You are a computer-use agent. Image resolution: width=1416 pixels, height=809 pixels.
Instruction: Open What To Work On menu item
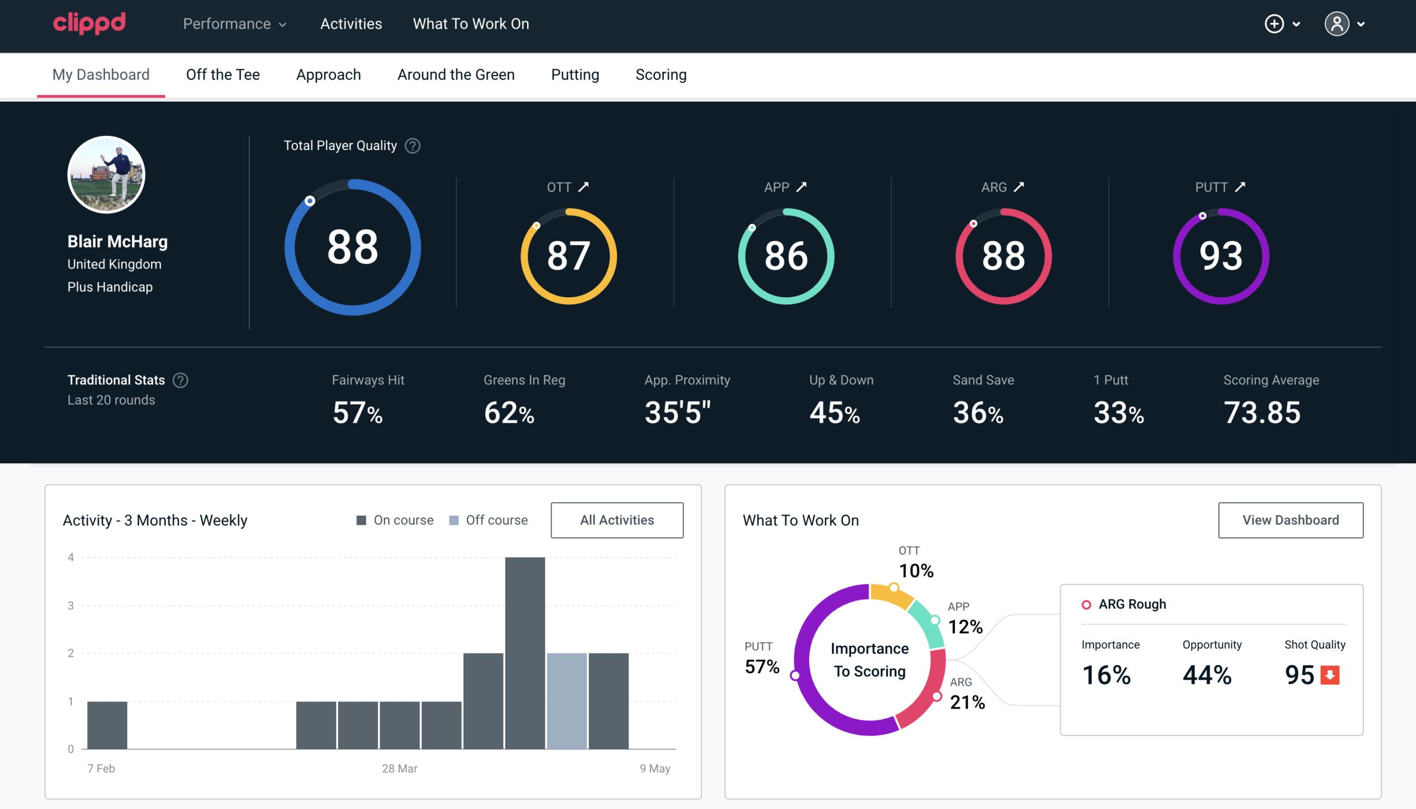pos(471,24)
